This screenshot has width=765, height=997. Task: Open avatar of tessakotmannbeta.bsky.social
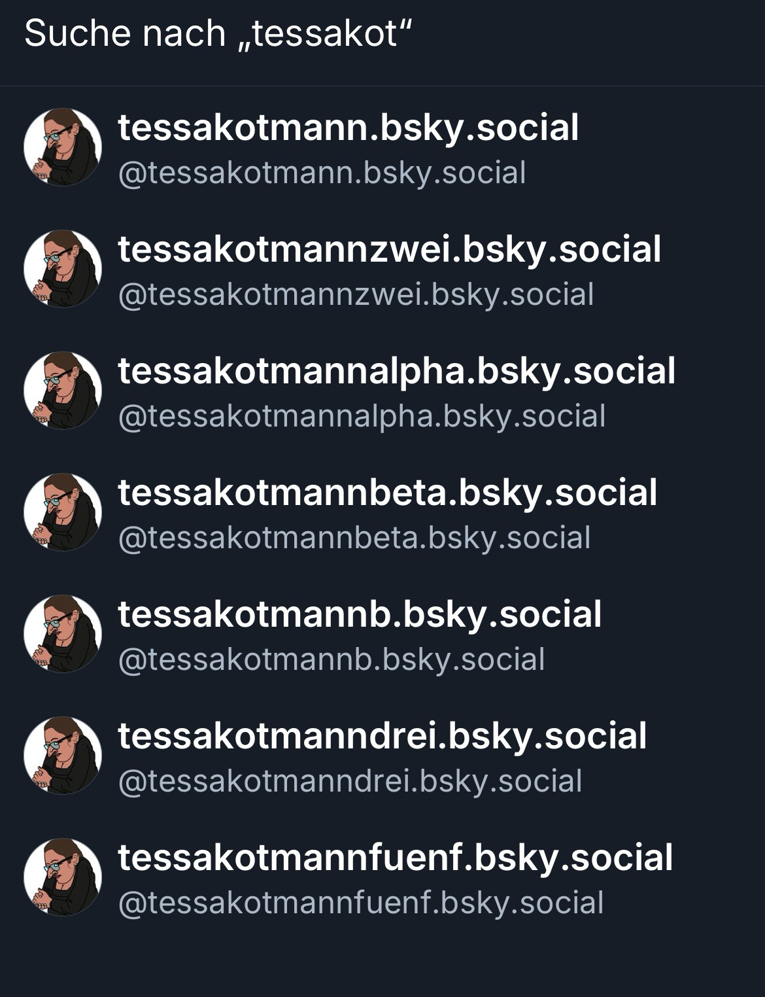pos(63,512)
